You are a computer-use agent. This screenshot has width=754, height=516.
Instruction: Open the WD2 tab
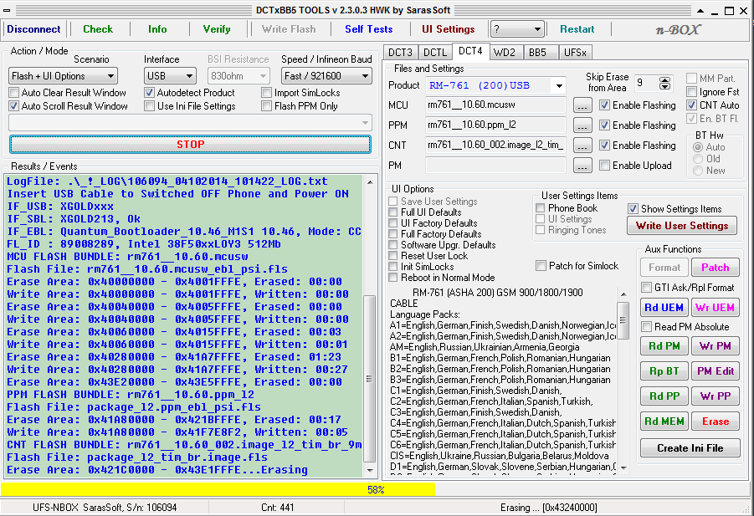pos(505,53)
